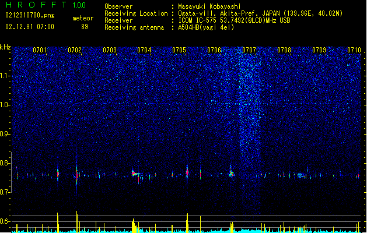Click the HROFFT 1.0.0 title text

tap(46, 5)
